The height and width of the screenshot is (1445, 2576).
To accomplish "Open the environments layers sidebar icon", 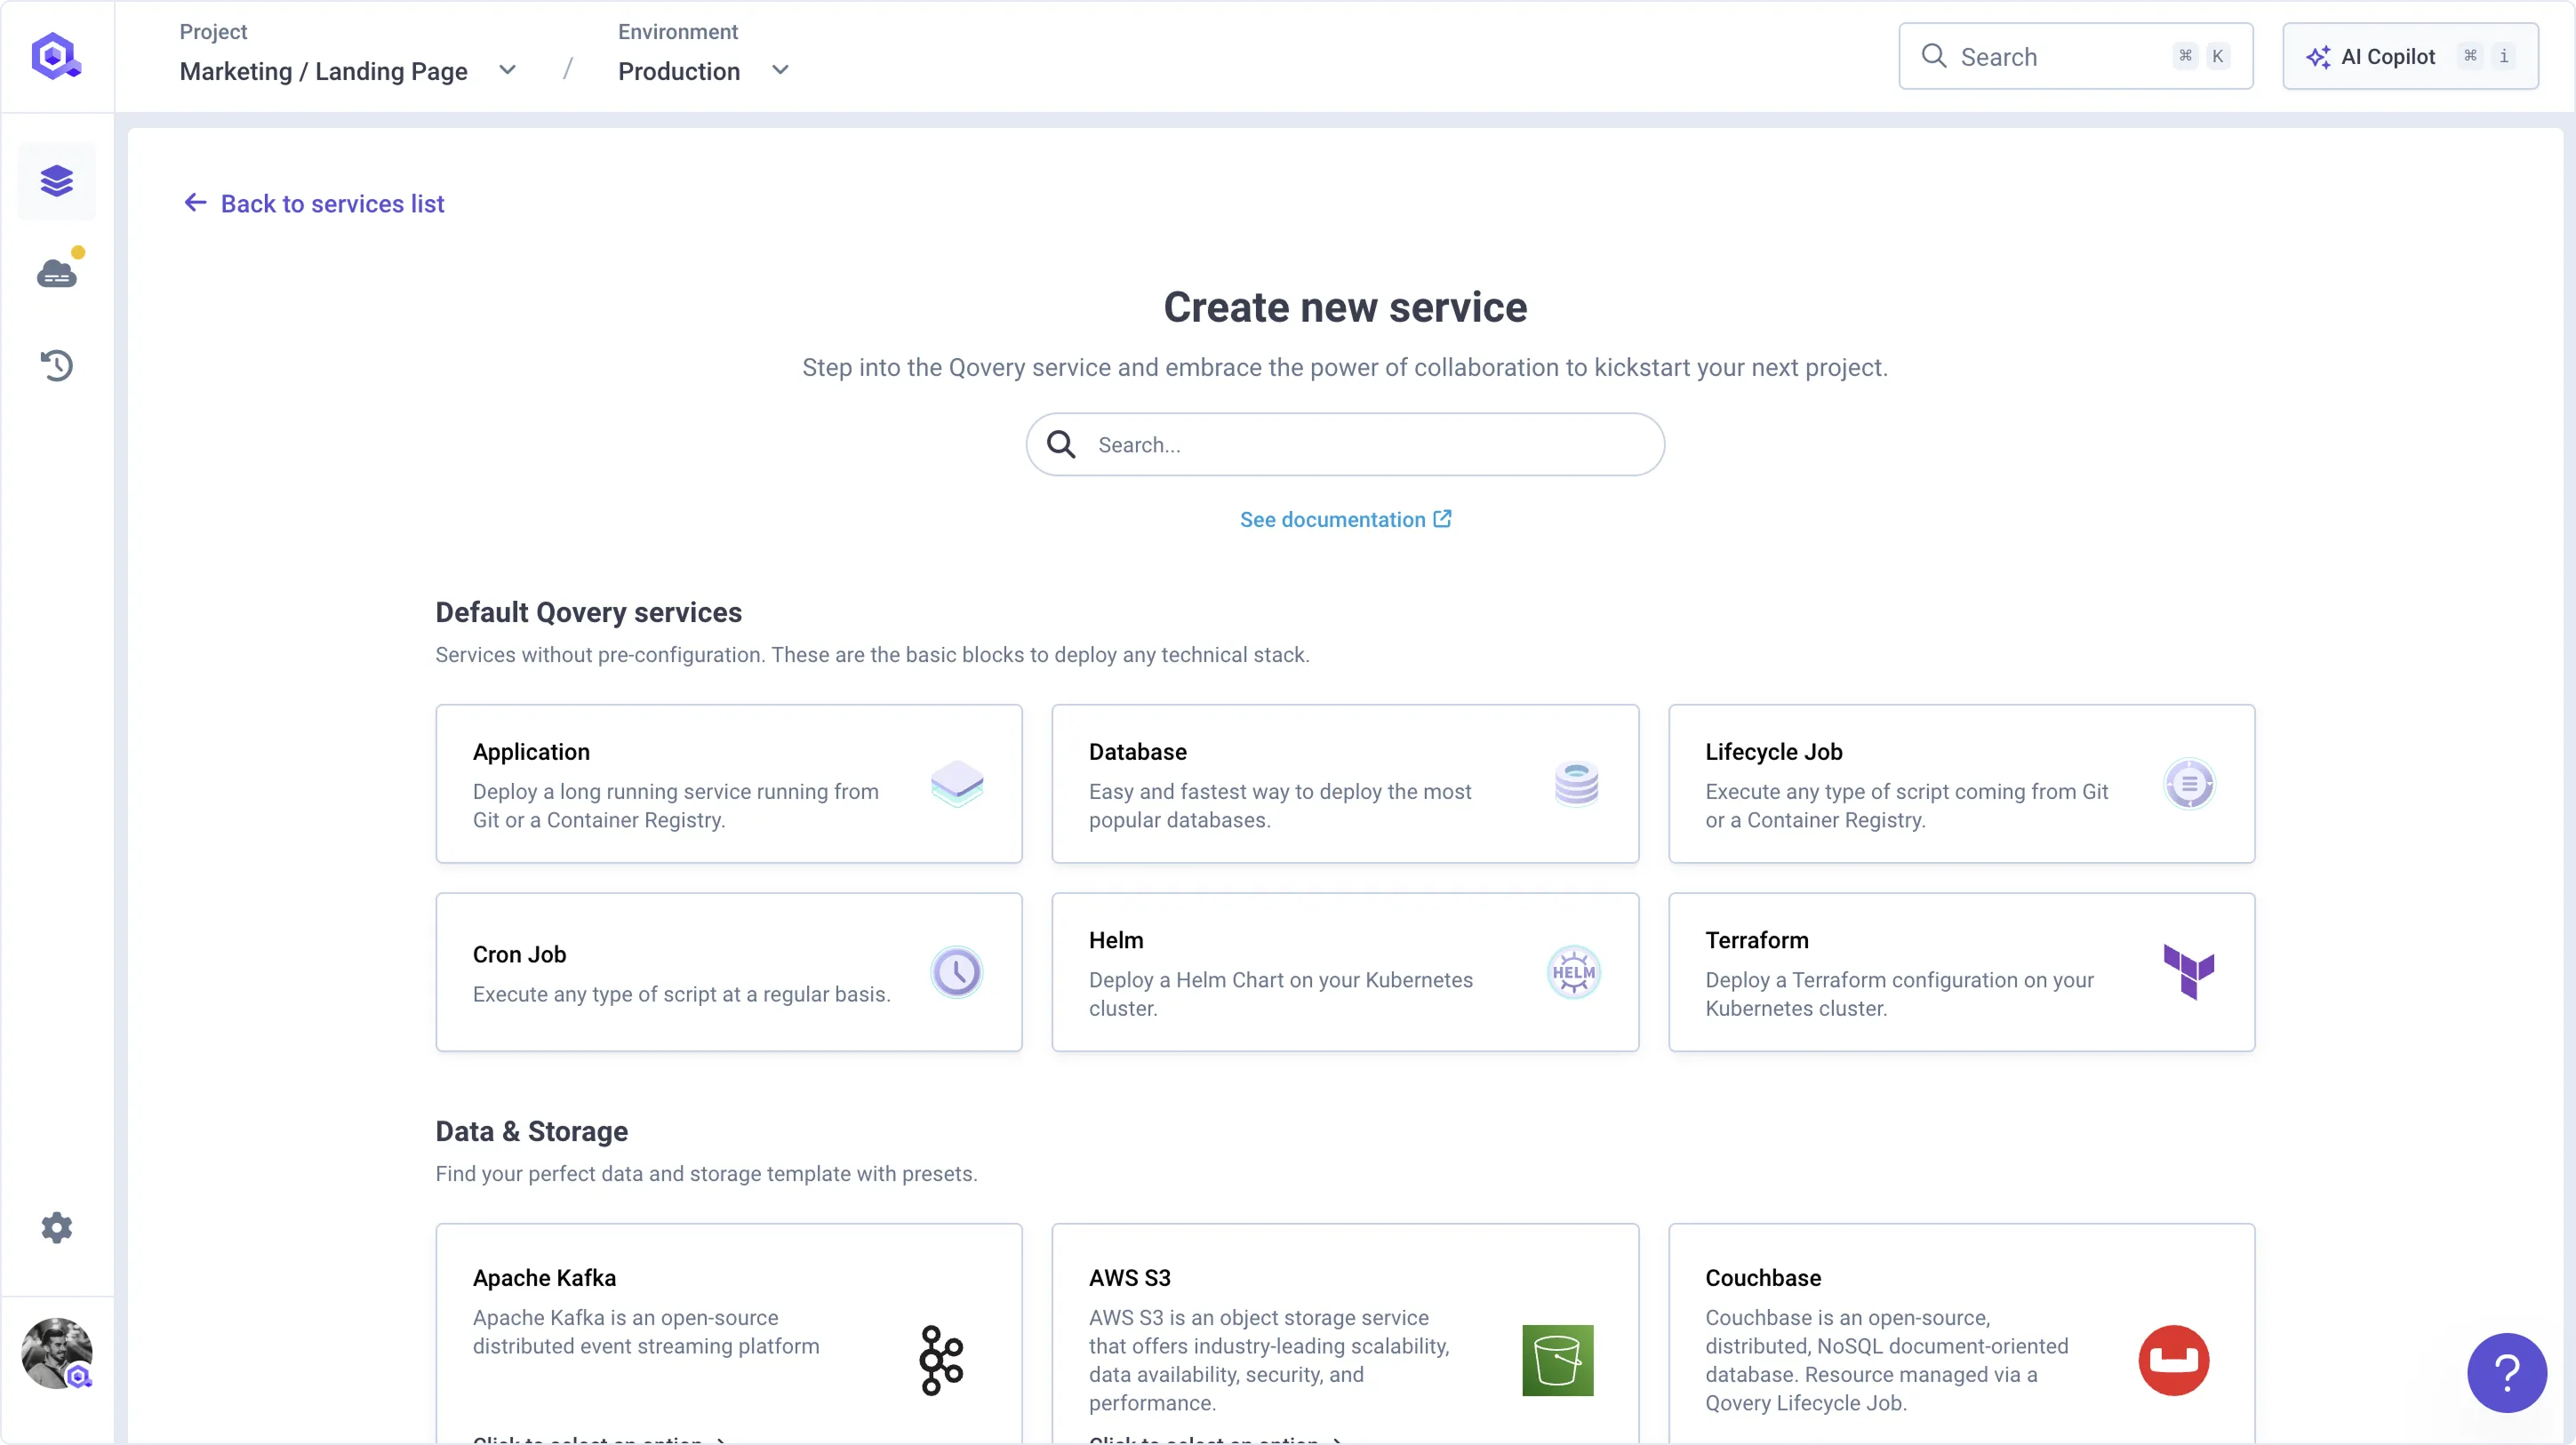I will click(57, 181).
